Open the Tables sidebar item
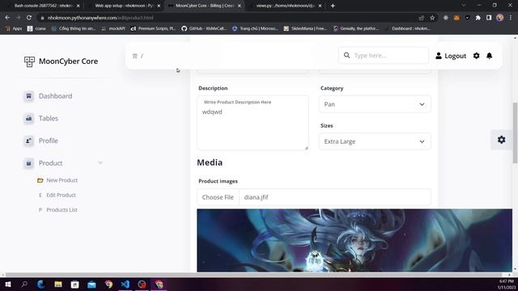The height and width of the screenshot is (291, 518). click(x=49, y=119)
